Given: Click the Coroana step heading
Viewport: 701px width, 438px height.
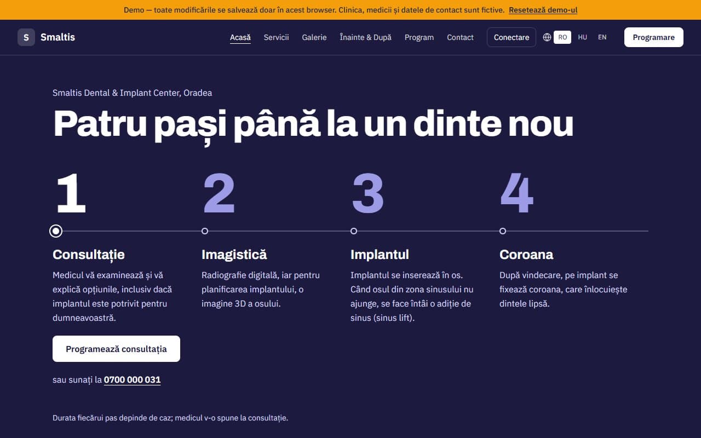Looking at the screenshot, I should [x=526, y=255].
